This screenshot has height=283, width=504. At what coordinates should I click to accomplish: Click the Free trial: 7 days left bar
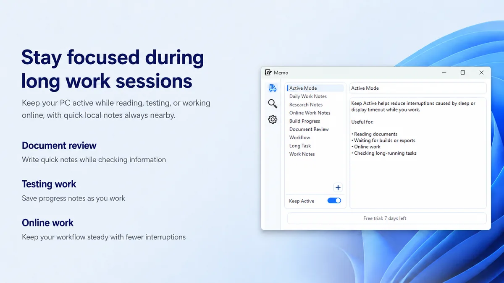coord(386,218)
